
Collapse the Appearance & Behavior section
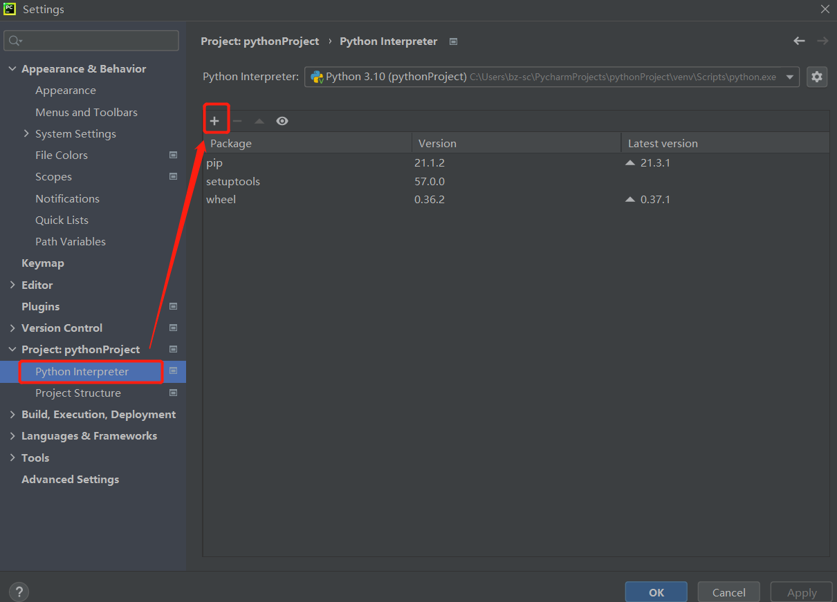click(x=12, y=68)
